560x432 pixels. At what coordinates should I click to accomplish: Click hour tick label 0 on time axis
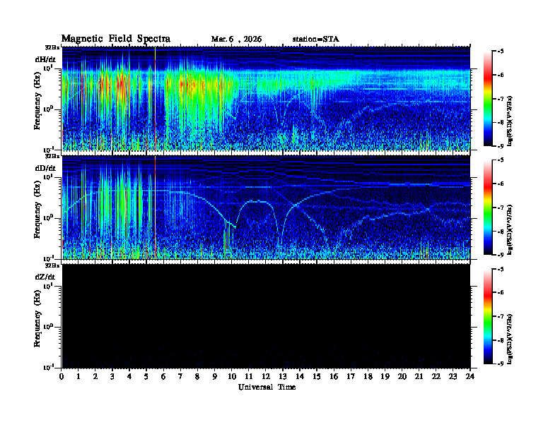pyautogui.click(x=62, y=377)
